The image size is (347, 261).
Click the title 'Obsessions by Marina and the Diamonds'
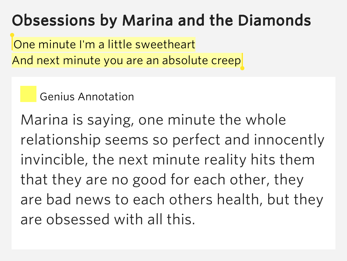pyautogui.click(x=162, y=21)
